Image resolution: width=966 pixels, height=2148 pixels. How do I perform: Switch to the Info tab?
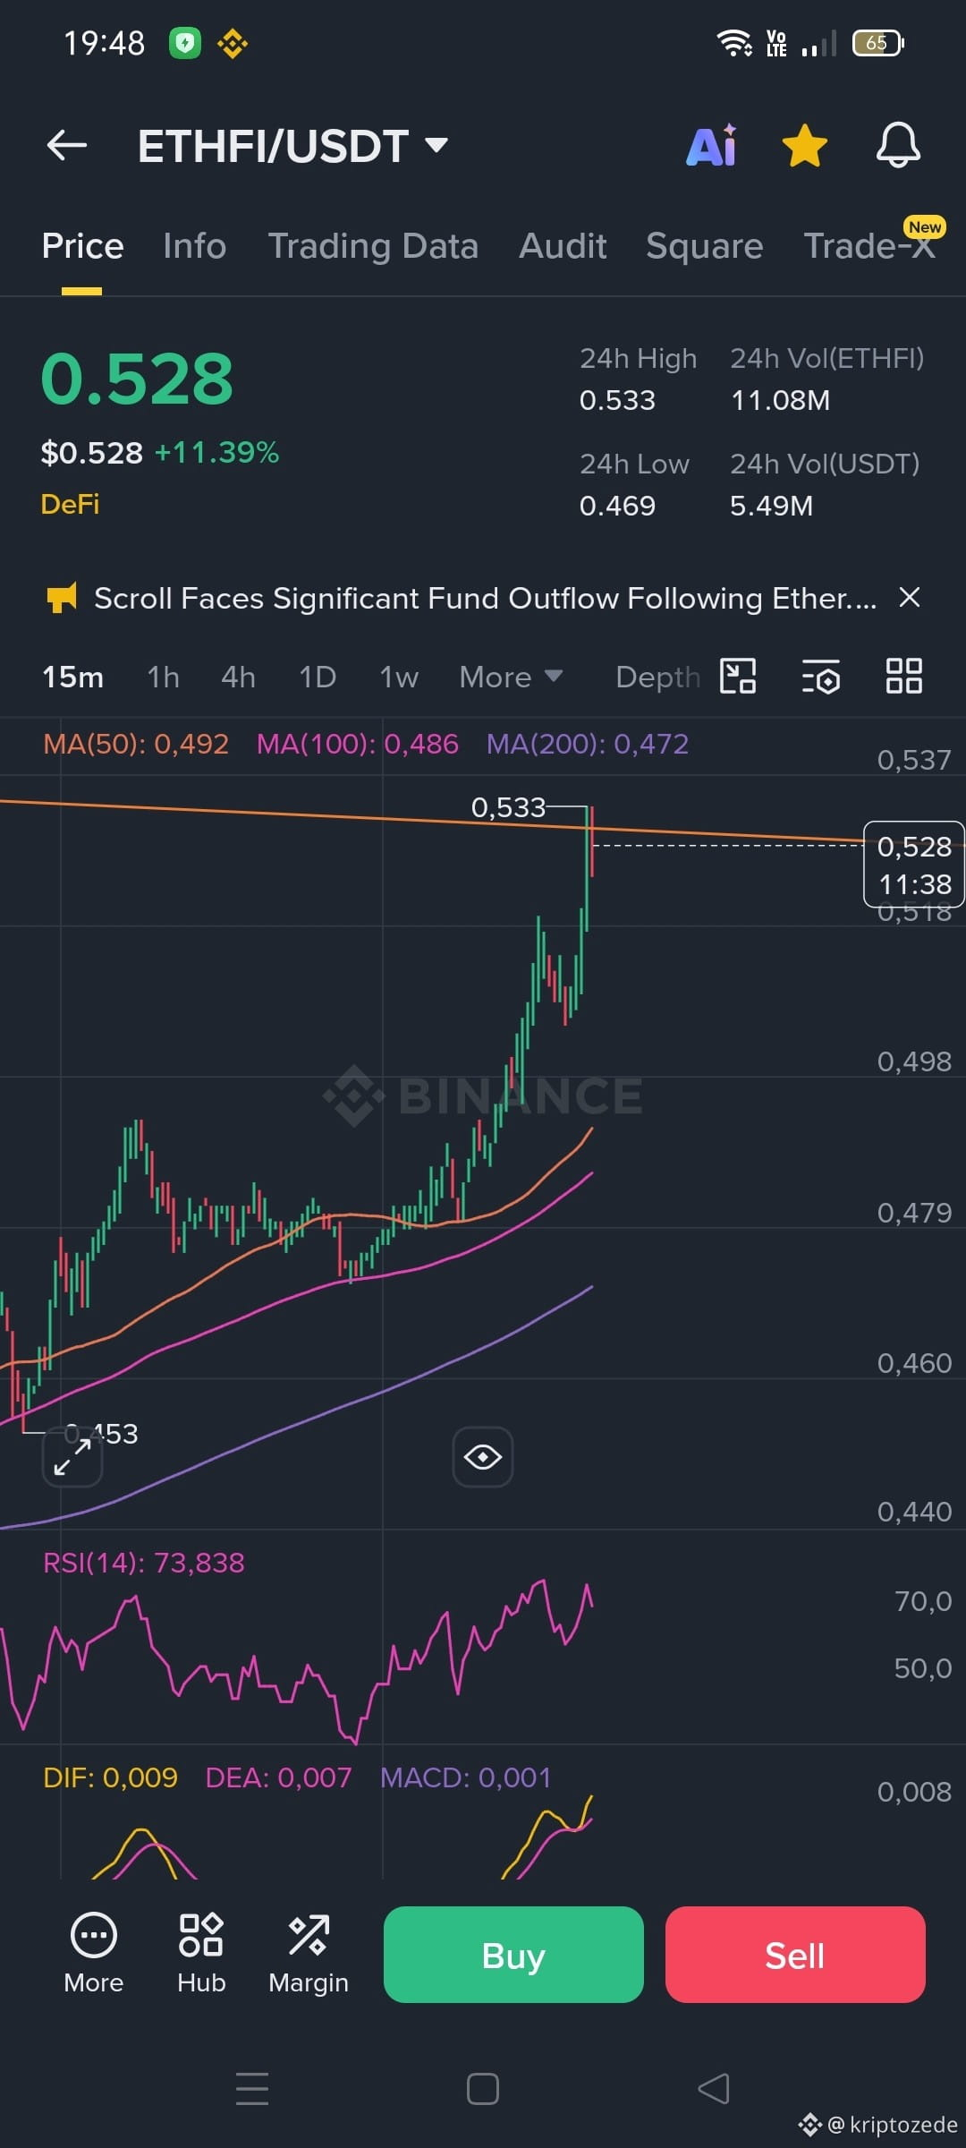click(194, 246)
